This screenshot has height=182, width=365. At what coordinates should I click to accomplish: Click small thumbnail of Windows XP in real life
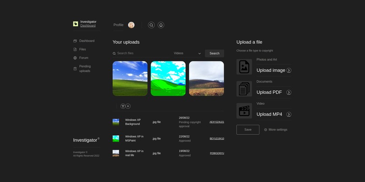(x=116, y=153)
